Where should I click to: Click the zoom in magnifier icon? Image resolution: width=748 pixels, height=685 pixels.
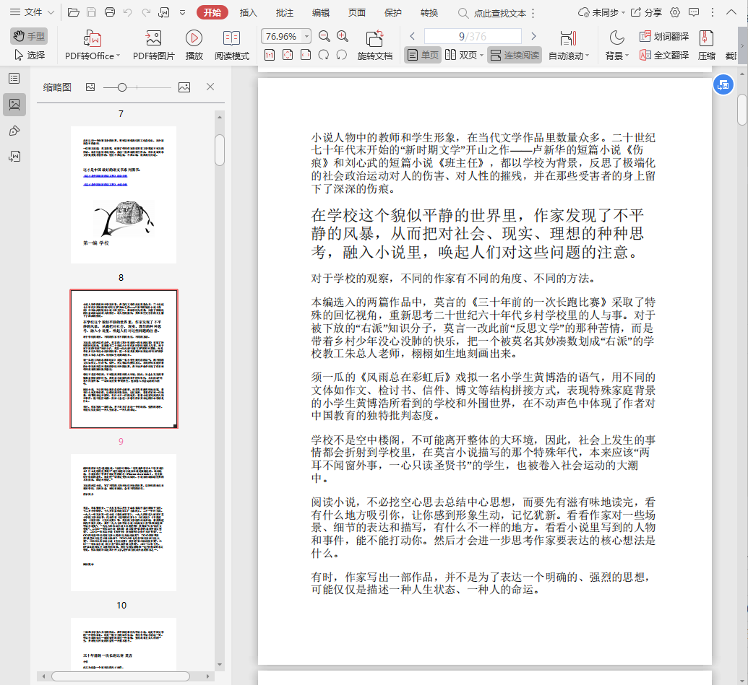(x=343, y=36)
